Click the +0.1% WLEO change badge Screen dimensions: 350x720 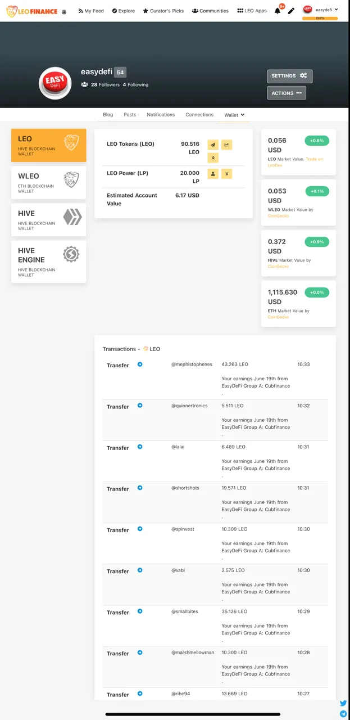point(317,191)
